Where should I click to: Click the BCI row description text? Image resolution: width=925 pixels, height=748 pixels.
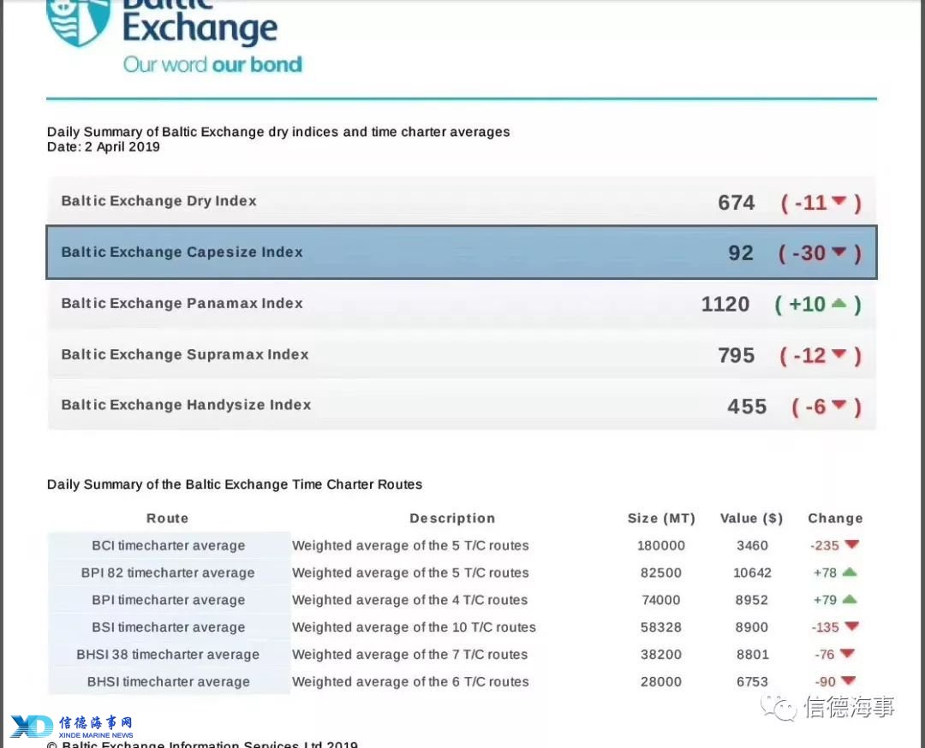pyautogui.click(x=410, y=545)
